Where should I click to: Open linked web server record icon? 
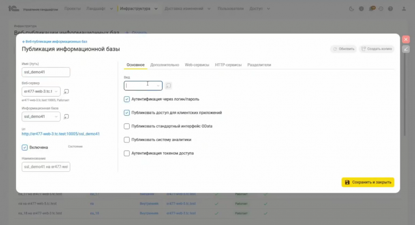[x=66, y=92]
